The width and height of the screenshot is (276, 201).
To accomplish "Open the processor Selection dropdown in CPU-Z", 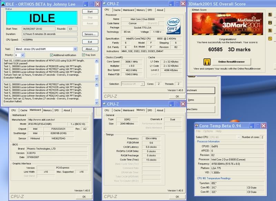I will pyautogui.click(x=142, y=84).
